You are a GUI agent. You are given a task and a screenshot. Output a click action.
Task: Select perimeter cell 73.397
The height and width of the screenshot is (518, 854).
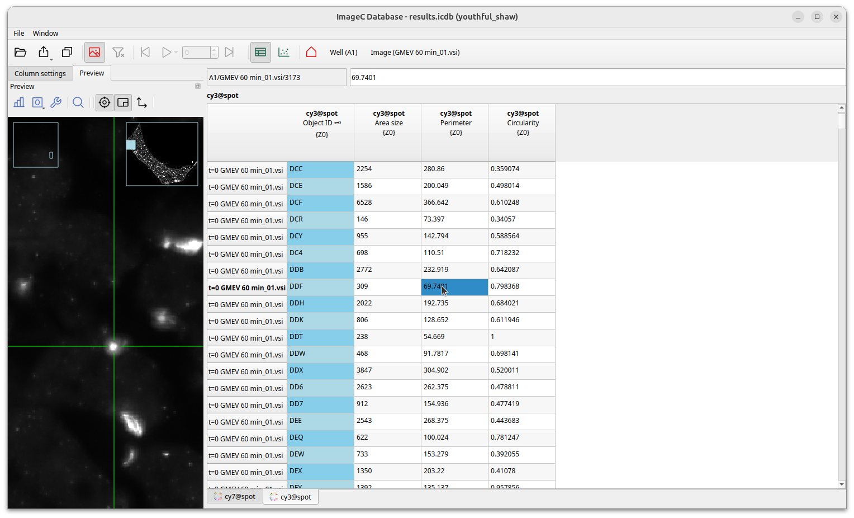click(454, 220)
